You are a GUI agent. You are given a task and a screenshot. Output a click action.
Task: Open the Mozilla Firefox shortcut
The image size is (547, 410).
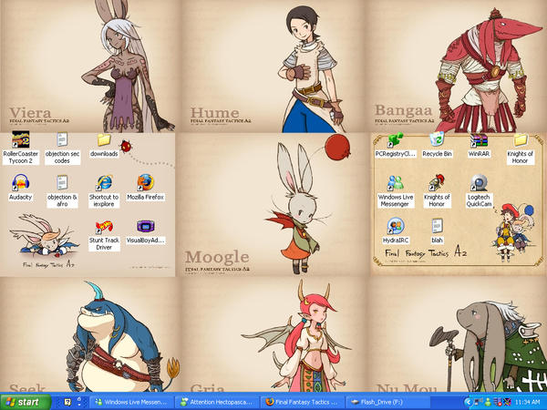point(144,182)
